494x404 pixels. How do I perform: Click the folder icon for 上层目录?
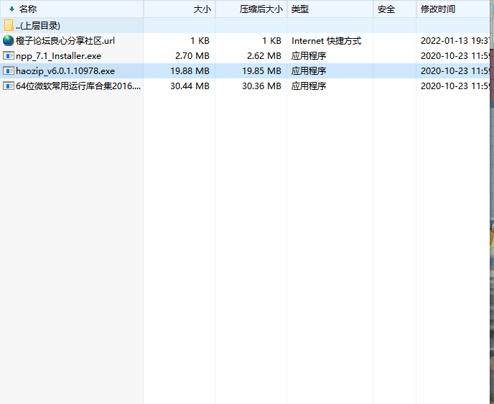[9, 25]
